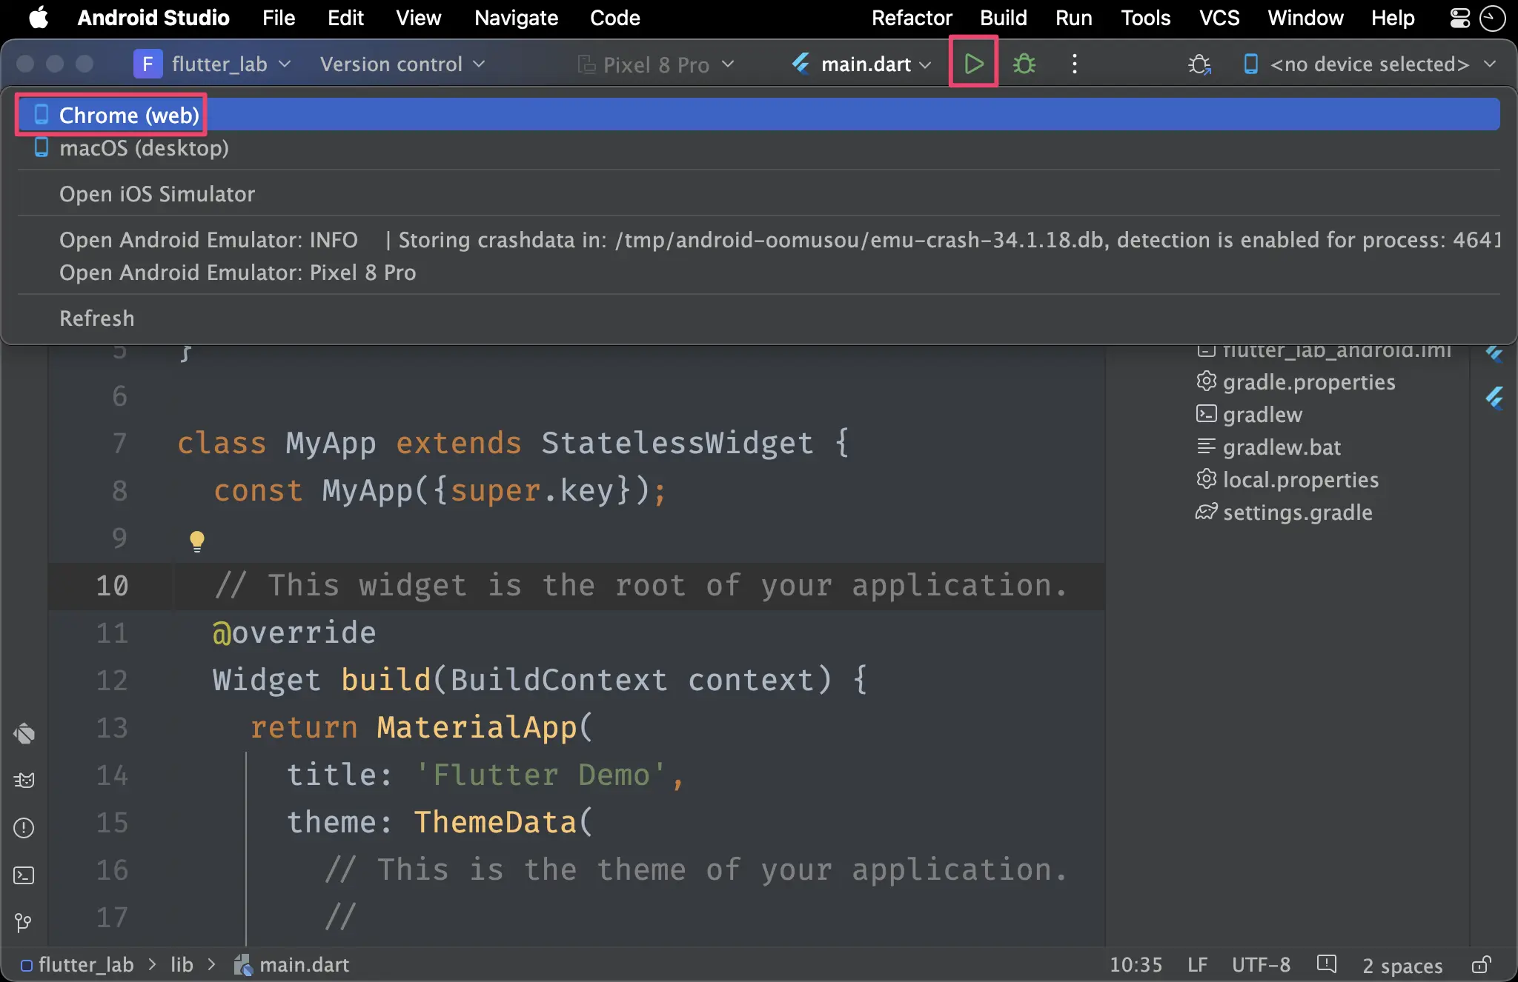Click the 10:35 cursor position indicator
This screenshot has width=1518, height=982.
coord(1136,964)
